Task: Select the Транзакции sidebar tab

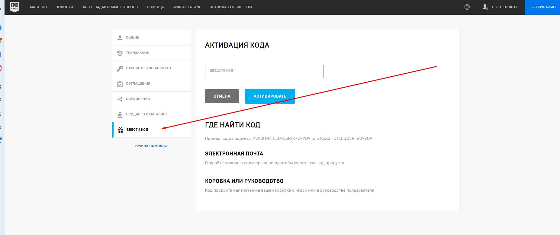Action: tap(151, 53)
